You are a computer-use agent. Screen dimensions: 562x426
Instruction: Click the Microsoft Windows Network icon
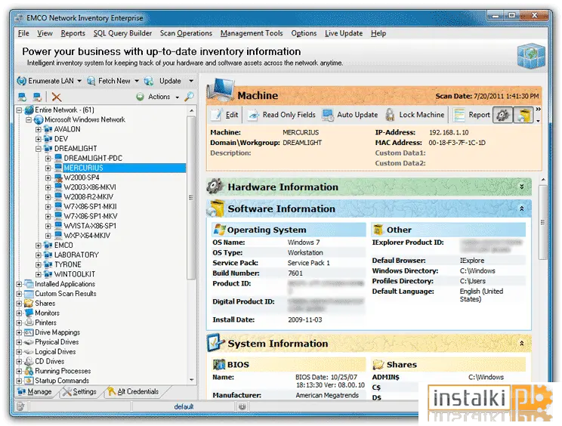39,119
